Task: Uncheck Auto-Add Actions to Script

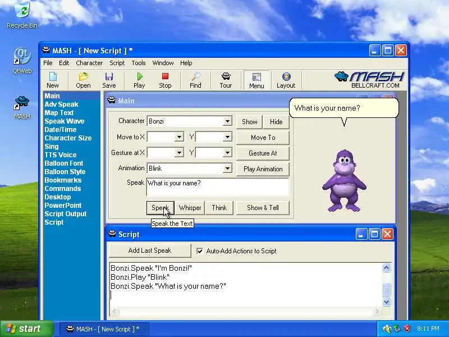Action: (x=200, y=251)
